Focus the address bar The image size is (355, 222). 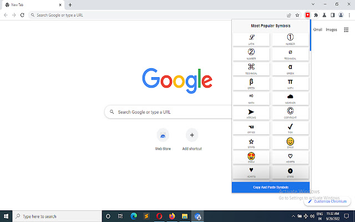(159, 15)
